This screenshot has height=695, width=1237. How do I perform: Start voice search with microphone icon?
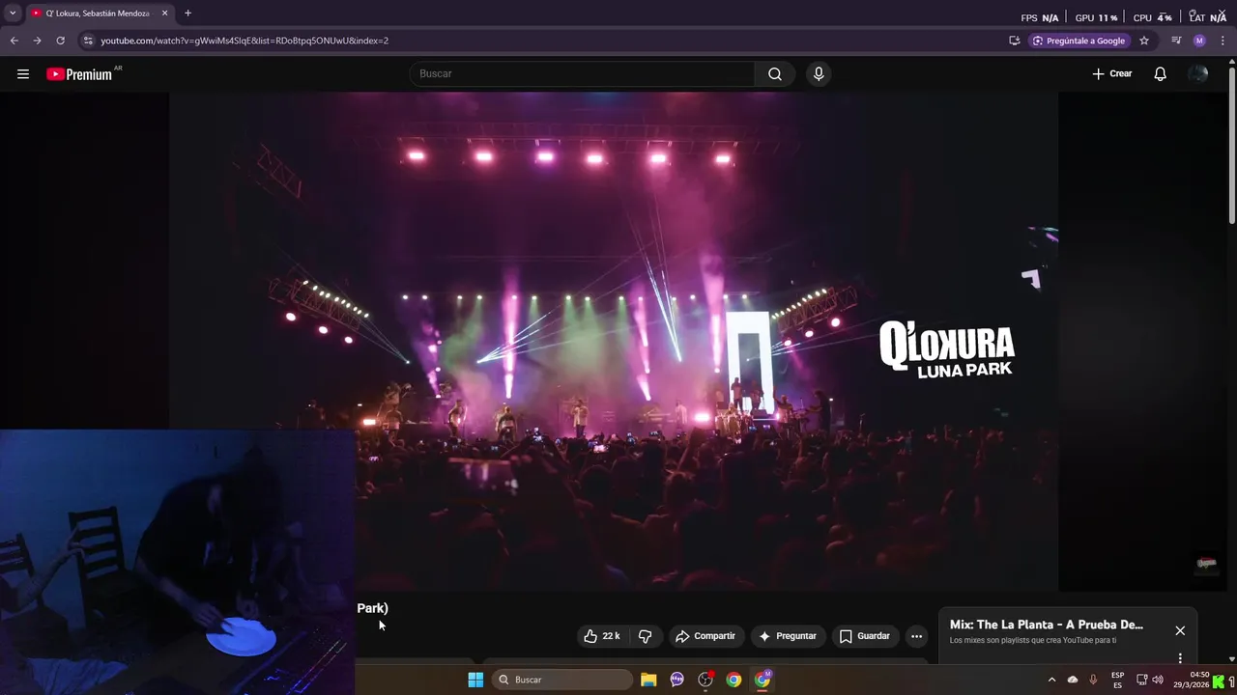tap(819, 74)
